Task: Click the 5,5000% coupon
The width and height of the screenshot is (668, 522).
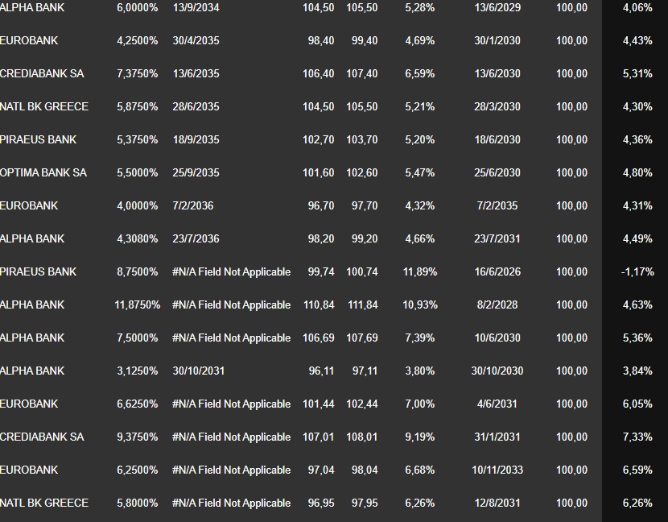Action: tap(137, 172)
